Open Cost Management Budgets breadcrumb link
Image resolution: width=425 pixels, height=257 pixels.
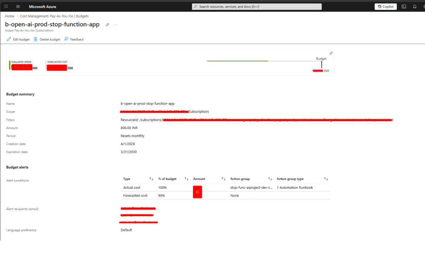click(54, 16)
